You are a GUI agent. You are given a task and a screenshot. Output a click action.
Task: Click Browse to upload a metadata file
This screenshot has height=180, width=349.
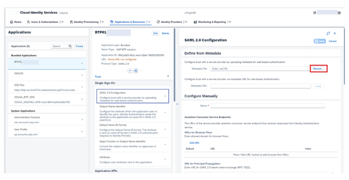point(318,69)
